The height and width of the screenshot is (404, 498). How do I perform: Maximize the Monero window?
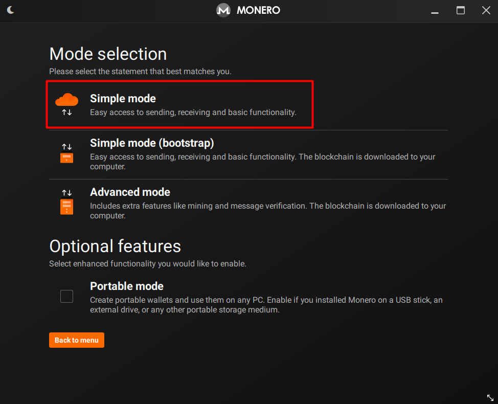coord(461,10)
